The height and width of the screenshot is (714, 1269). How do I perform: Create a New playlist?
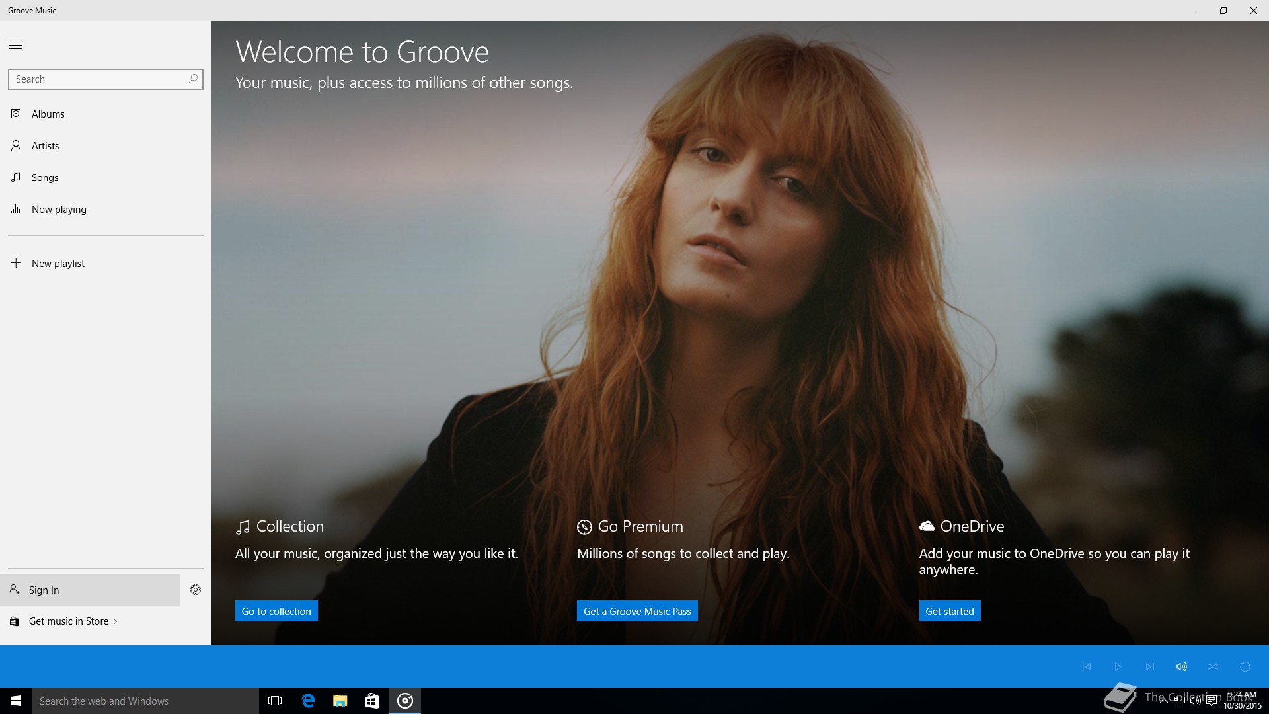tap(106, 263)
